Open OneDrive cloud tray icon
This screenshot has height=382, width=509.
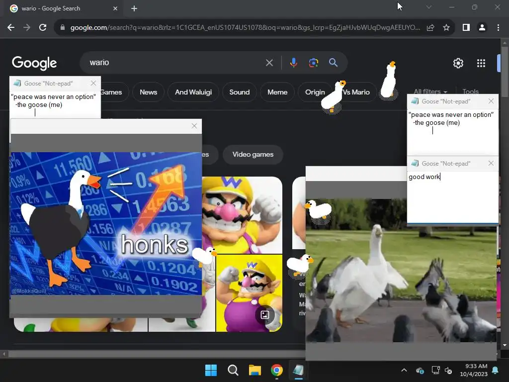420,370
